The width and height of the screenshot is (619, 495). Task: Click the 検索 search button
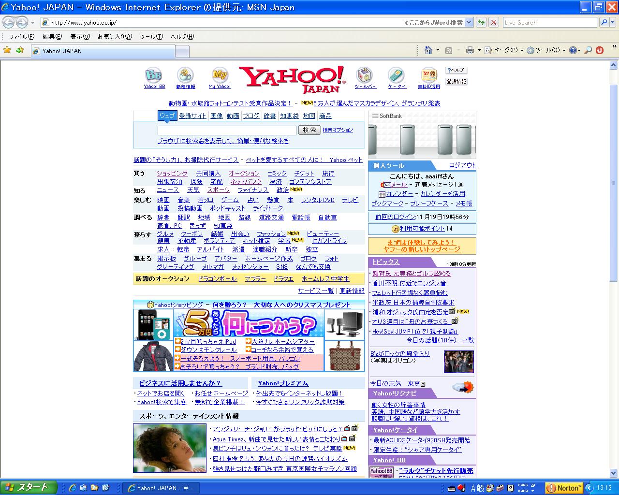click(309, 130)
